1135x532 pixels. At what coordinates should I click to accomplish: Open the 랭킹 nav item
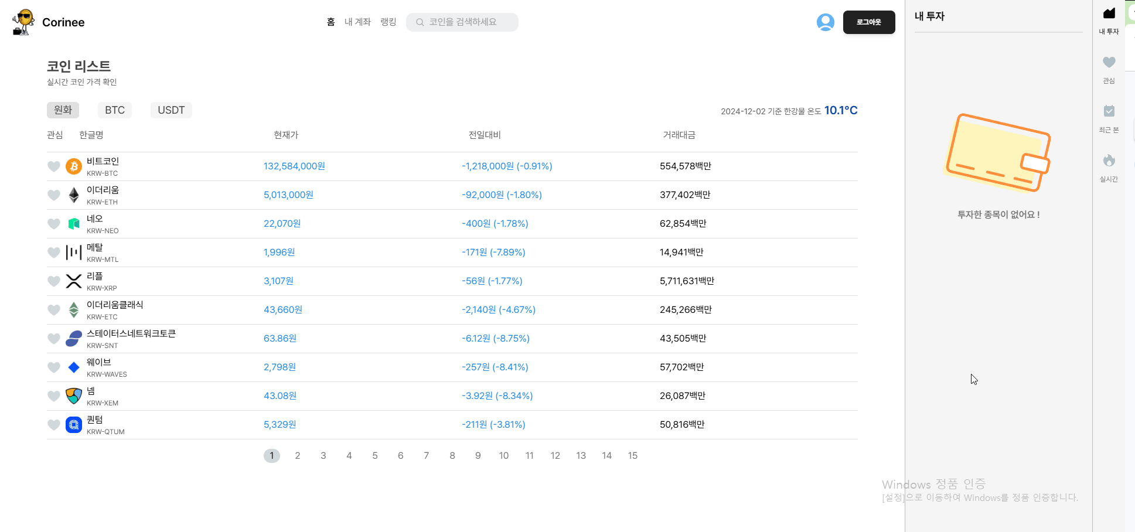click(388, 22)
